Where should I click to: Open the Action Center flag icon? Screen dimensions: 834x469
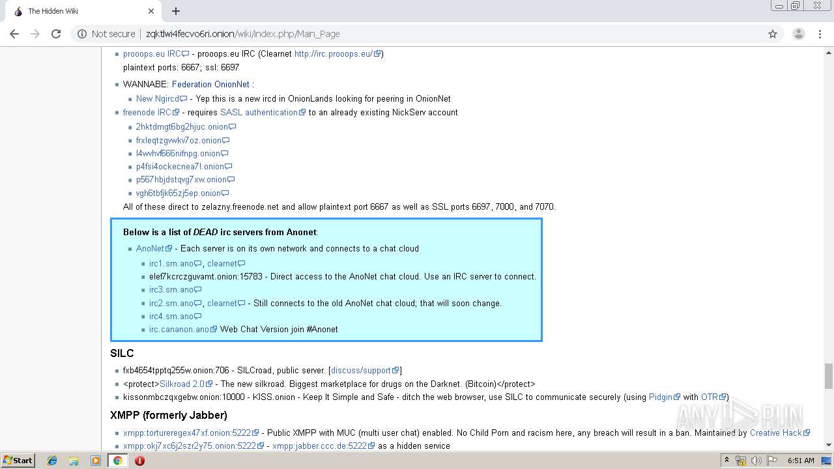click(x=772, y=461)
